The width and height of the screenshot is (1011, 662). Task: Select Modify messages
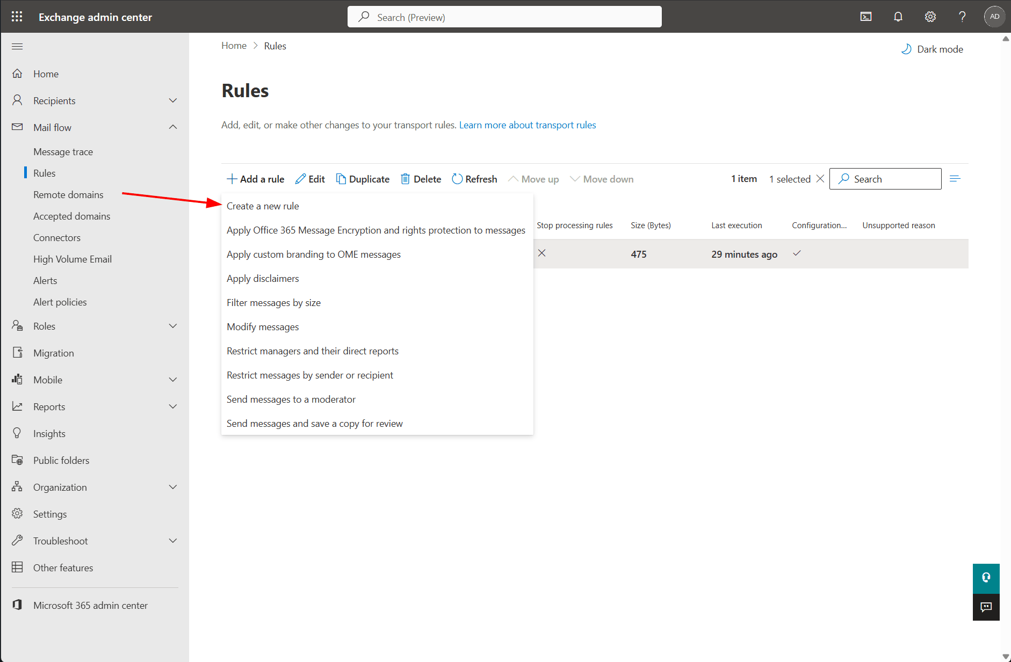coord(377,327)
